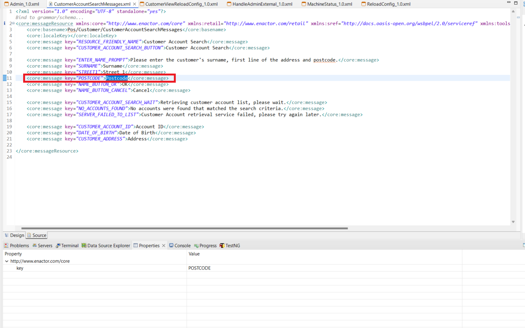The image size is (525, 328).
Task: Click the Property column header
Action: pos(95,254)
